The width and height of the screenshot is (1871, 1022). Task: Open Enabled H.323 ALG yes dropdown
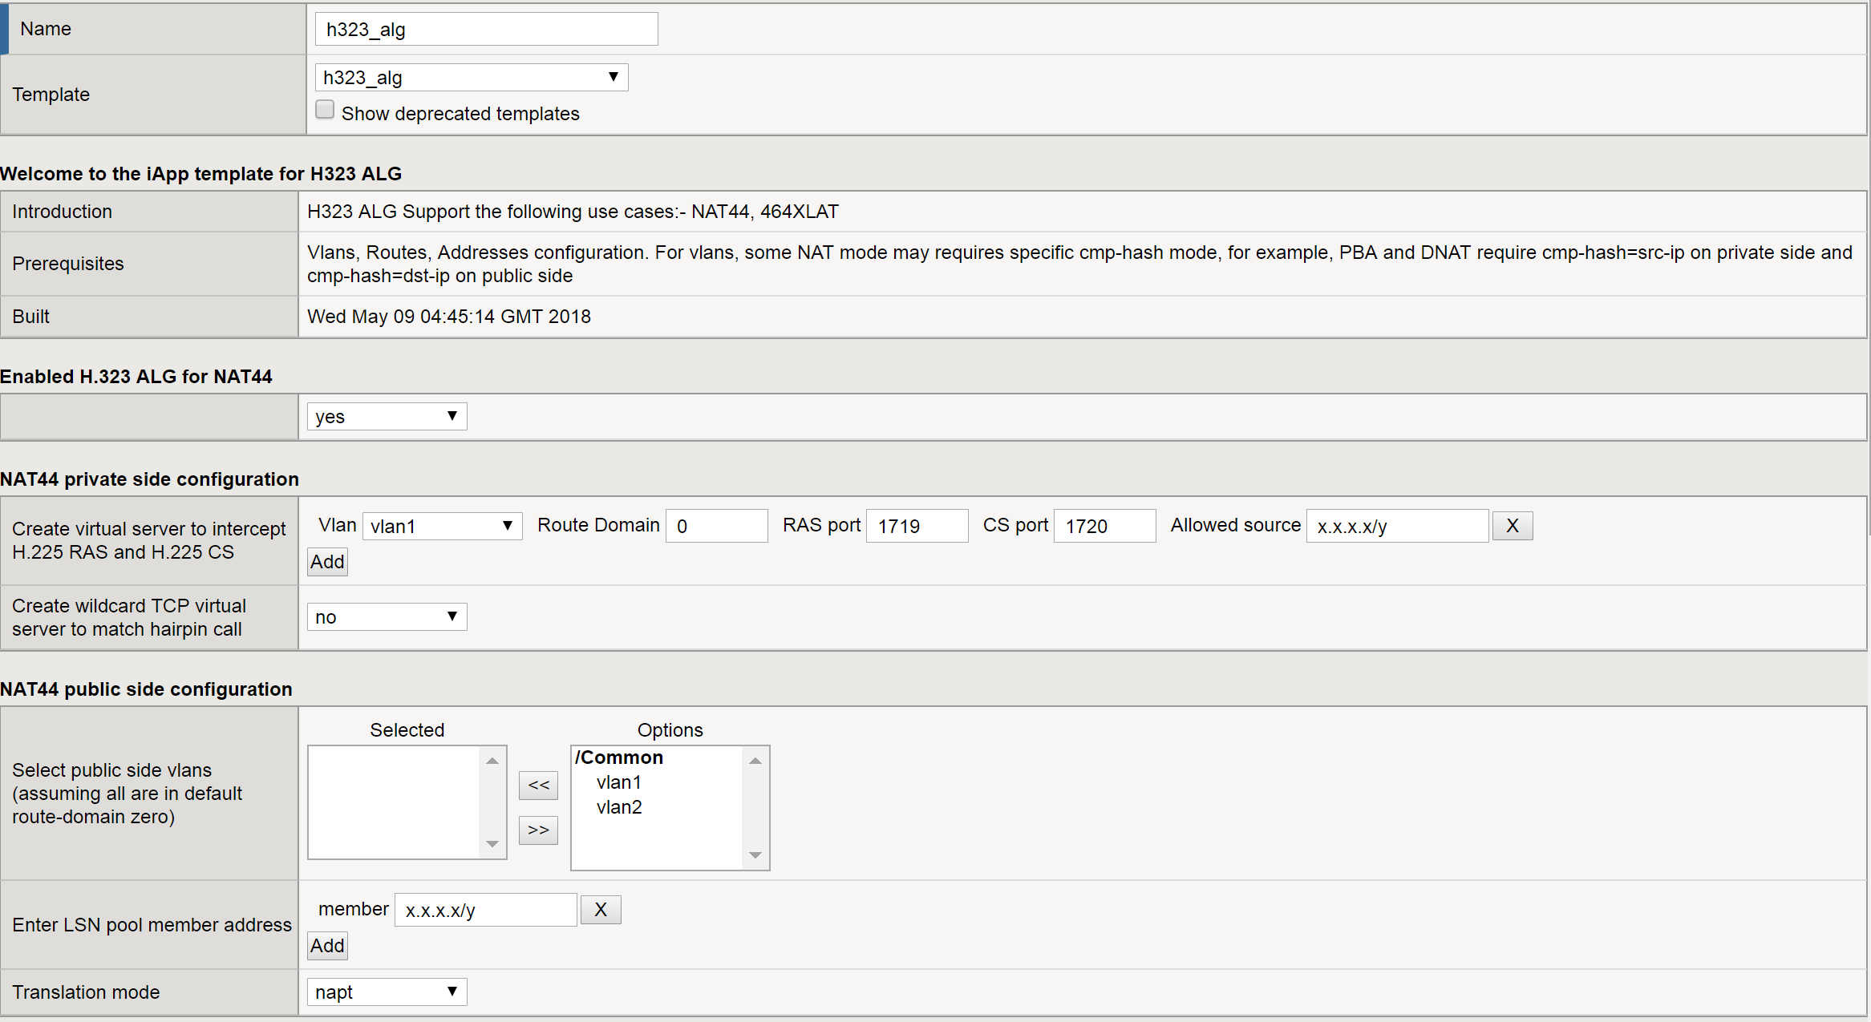(387, 417)
